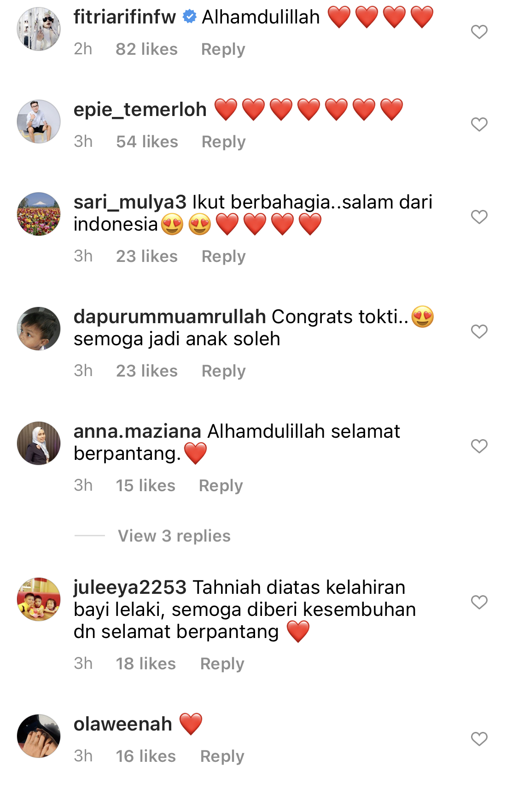Reply to fitriarifinfw's comment

223,49
